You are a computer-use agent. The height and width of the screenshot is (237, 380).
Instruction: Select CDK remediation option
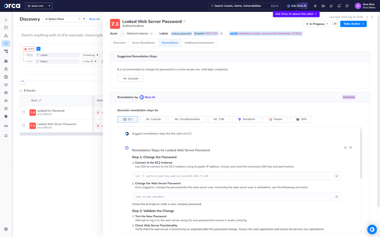pos(218,119)
